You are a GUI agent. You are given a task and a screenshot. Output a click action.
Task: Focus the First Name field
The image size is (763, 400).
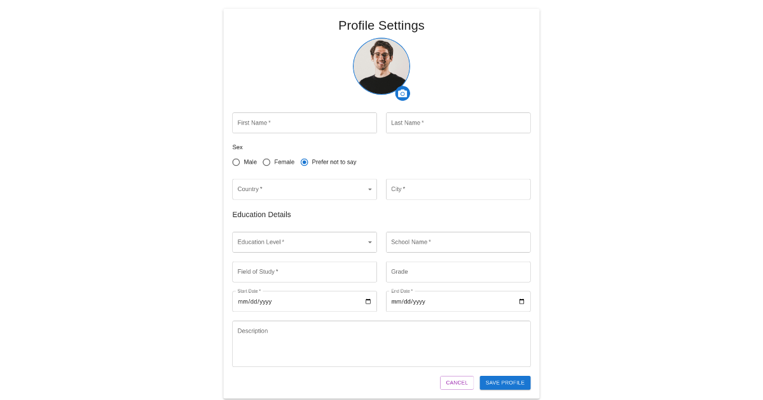click(x=304, y=123)
